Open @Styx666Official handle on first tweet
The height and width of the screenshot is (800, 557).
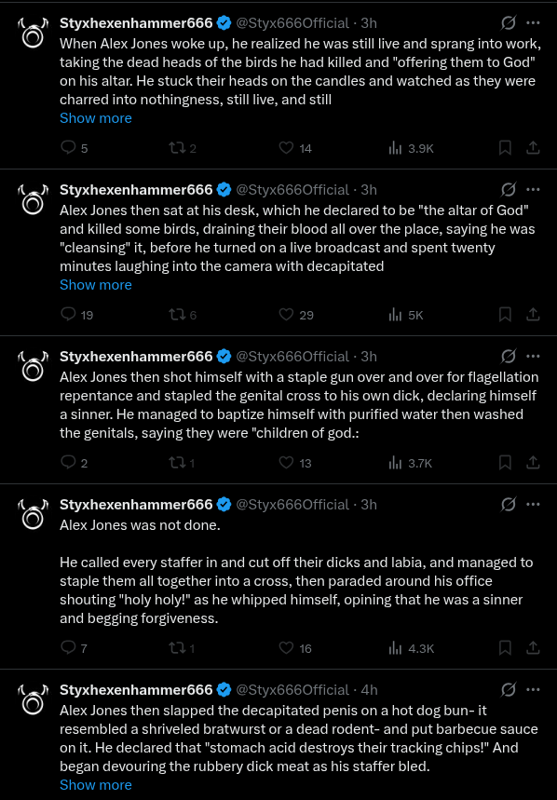pyautogui.click(x=292, y=23)
